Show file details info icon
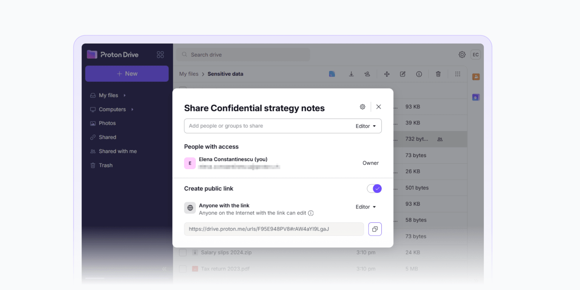 pyautogui.click(x=419, y=74)
